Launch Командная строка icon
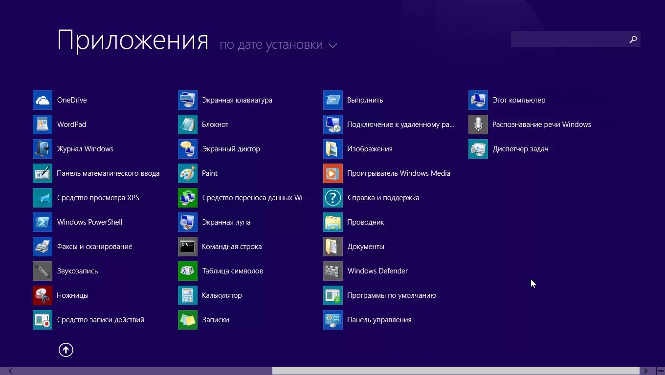Screen dimensions: 665x375 (188, 247)
